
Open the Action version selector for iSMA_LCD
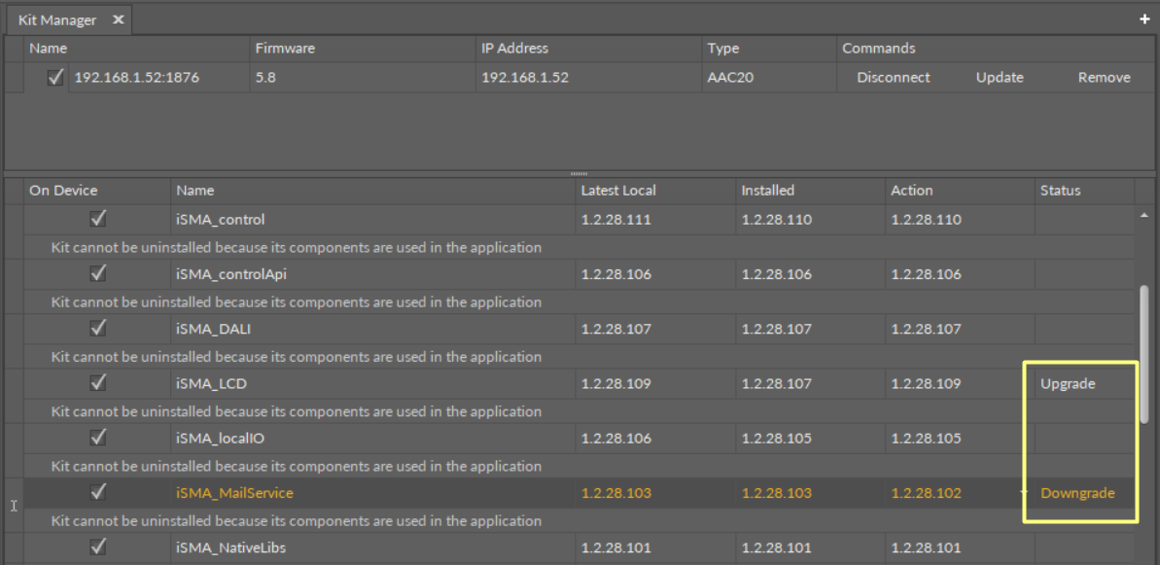click(958, 383)
